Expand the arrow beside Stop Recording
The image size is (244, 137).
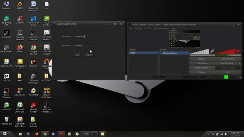point(239,64)
